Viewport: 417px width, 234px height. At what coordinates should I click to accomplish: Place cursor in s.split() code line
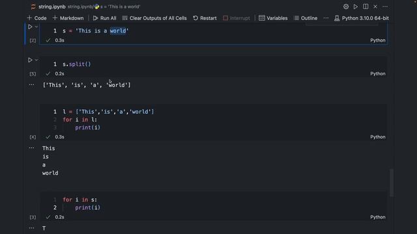[x=77, y=64]
